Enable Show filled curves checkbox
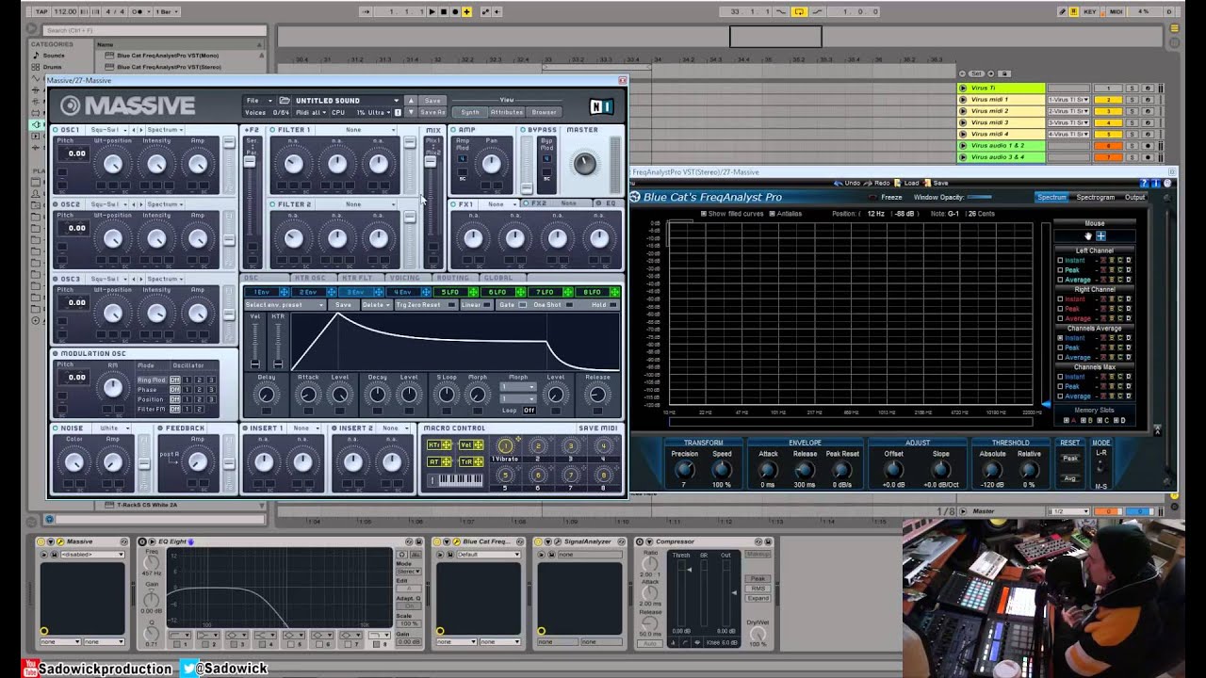 (703, 214)
